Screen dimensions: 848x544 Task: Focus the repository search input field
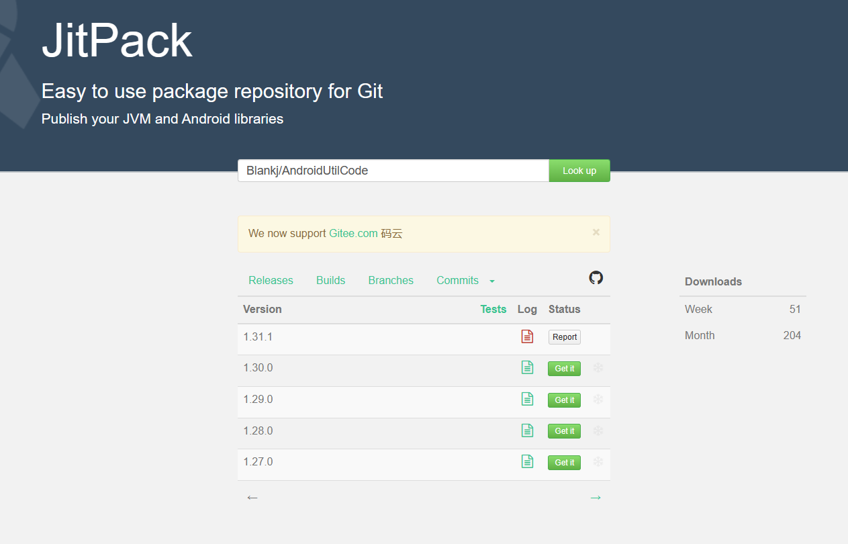393,171
